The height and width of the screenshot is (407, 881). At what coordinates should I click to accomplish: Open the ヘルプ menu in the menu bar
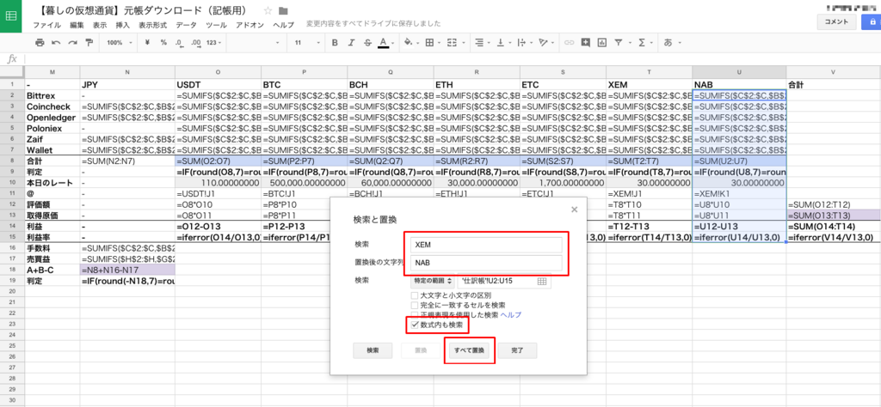(x=283, y=25)
